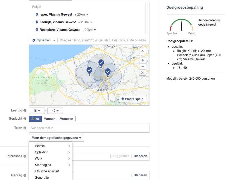Select Alles as target gender
The height and width of the screenshot is (180, 228).
(35, 119)
